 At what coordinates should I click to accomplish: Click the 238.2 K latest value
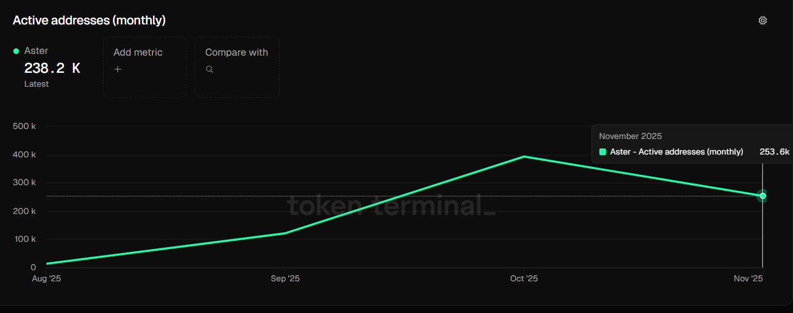(52, 68)
